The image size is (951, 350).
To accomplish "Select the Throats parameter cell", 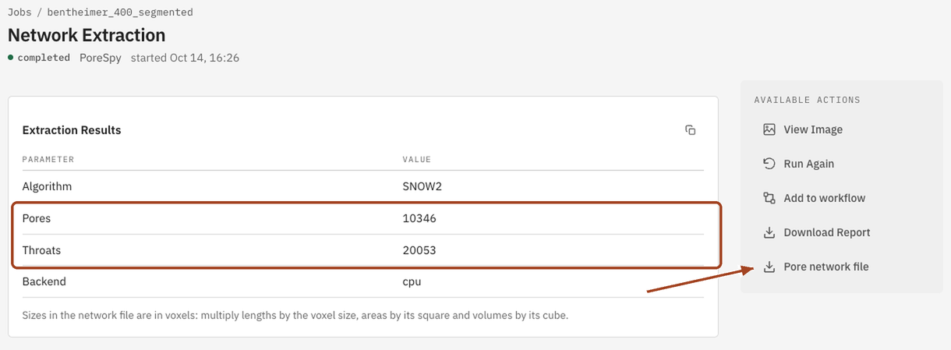I will (x=41, y=250).
